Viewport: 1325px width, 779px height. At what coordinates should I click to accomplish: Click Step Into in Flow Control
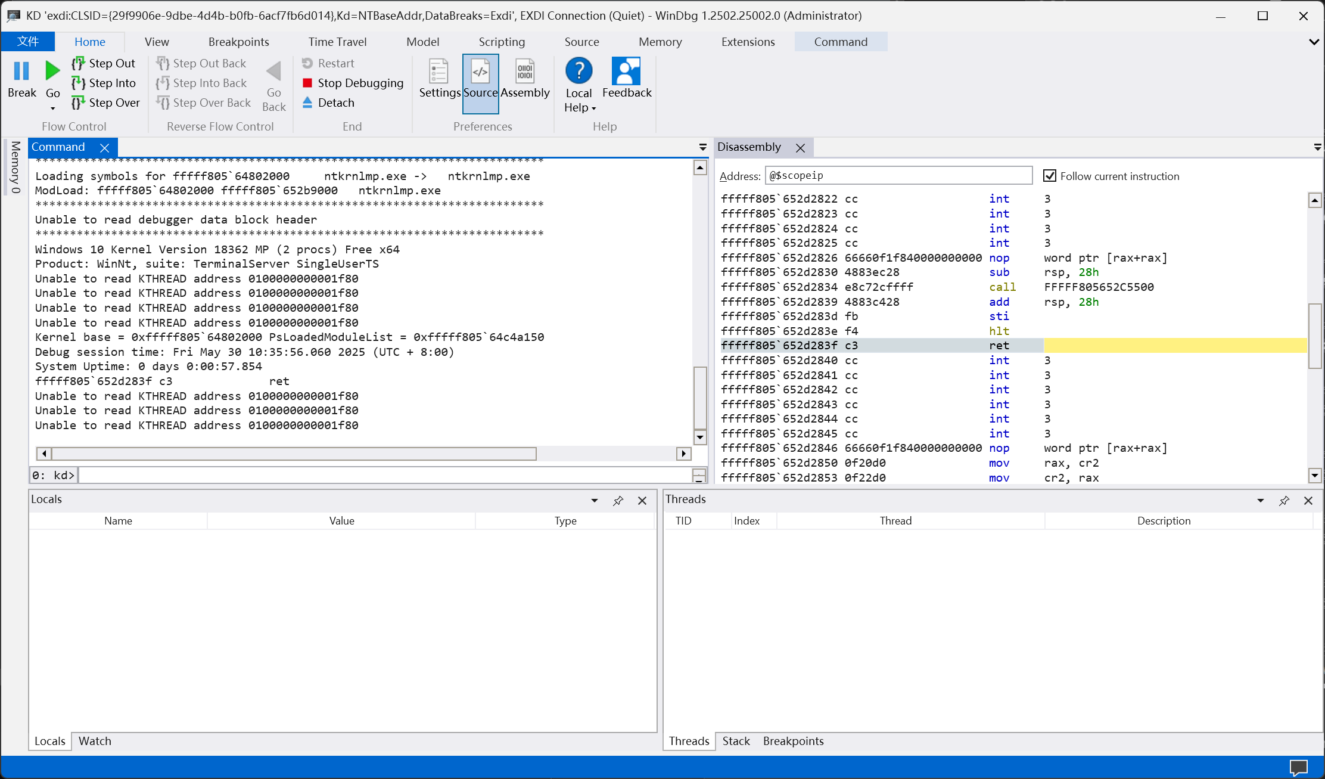click(x=104, y=83)
